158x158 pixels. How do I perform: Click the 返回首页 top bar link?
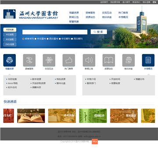click(x=104, y=2)
